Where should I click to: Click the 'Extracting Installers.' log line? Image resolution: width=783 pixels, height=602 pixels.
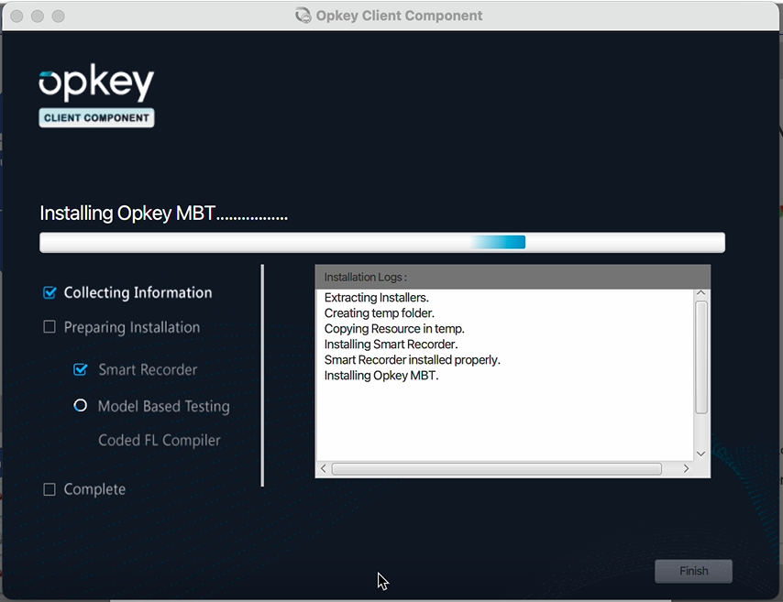(377, 298)
